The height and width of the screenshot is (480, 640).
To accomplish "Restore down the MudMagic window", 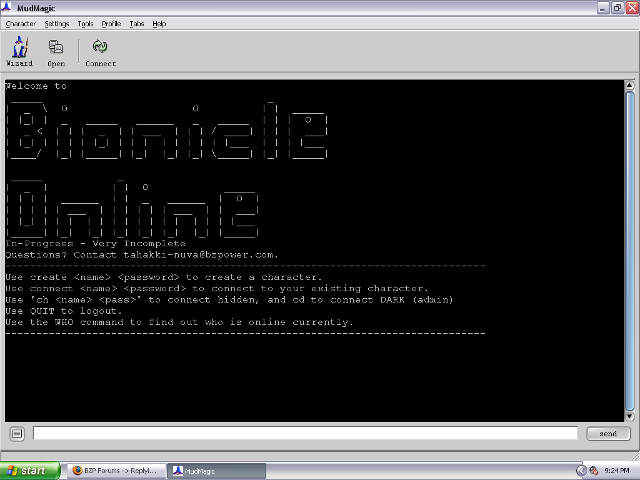I will point(617,7).
